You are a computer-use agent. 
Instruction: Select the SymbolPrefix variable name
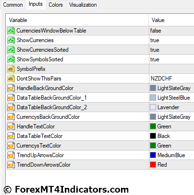point(31,69)
